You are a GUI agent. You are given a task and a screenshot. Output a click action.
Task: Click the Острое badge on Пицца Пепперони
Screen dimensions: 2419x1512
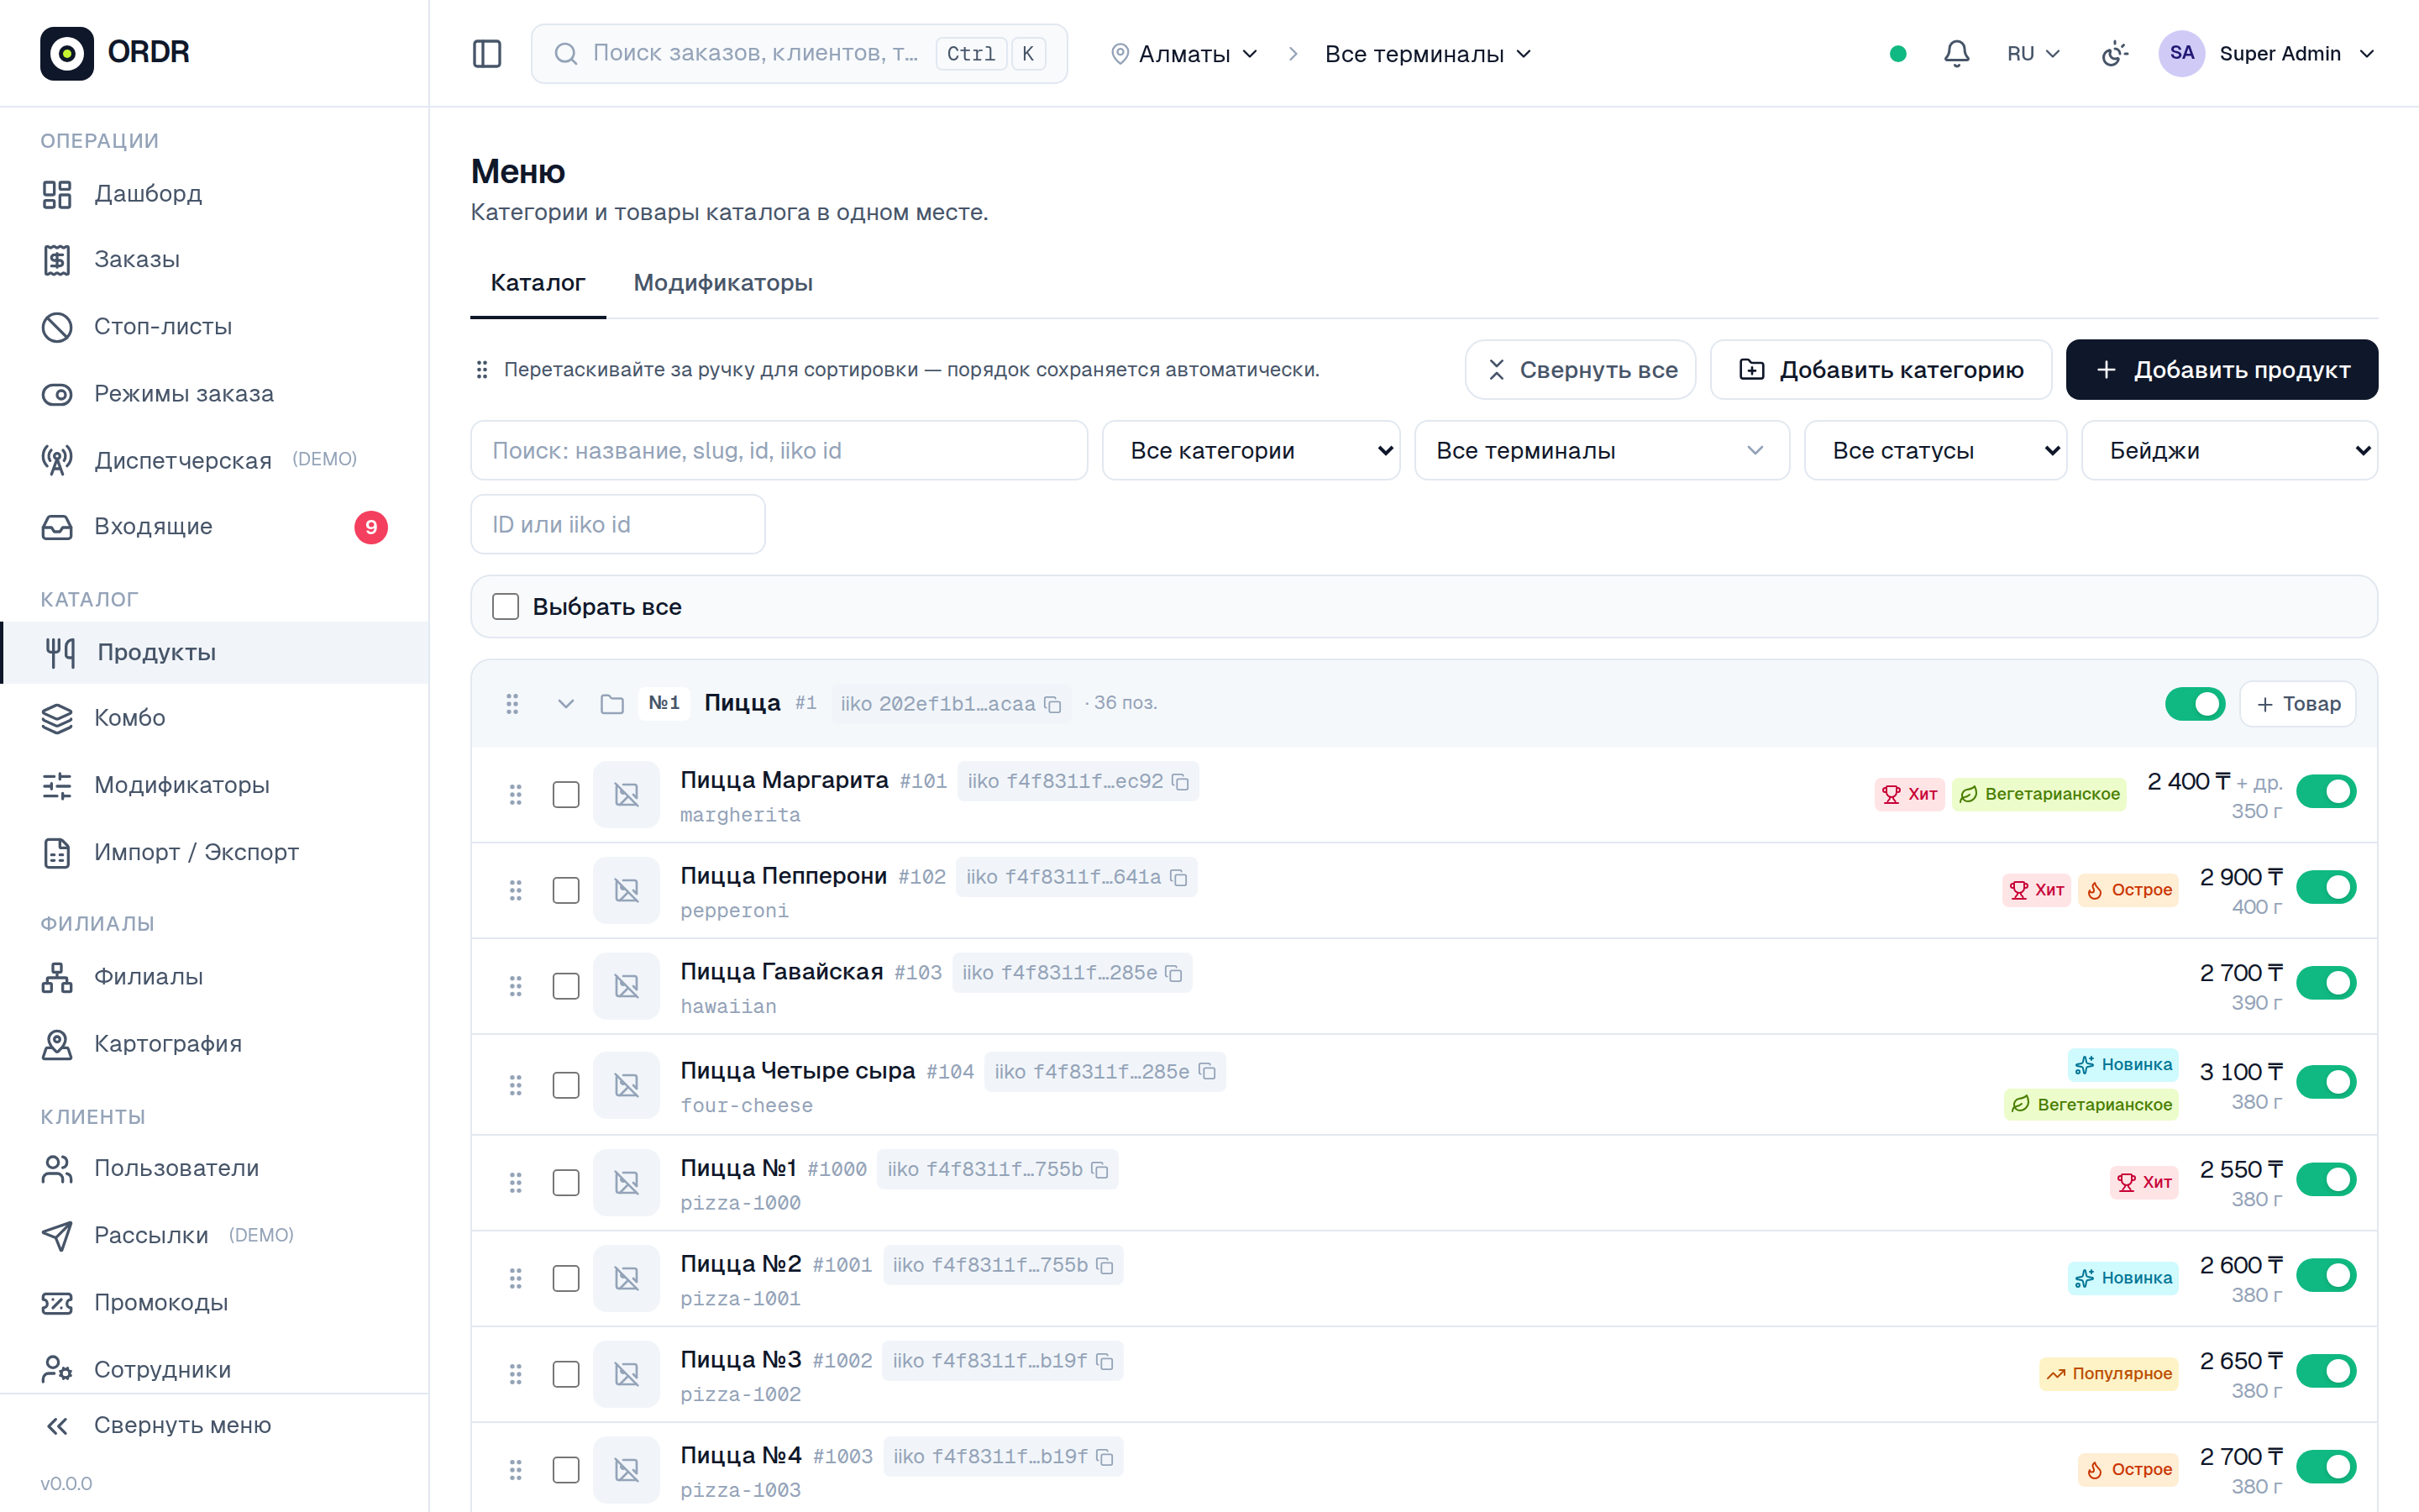(2128, 890)
